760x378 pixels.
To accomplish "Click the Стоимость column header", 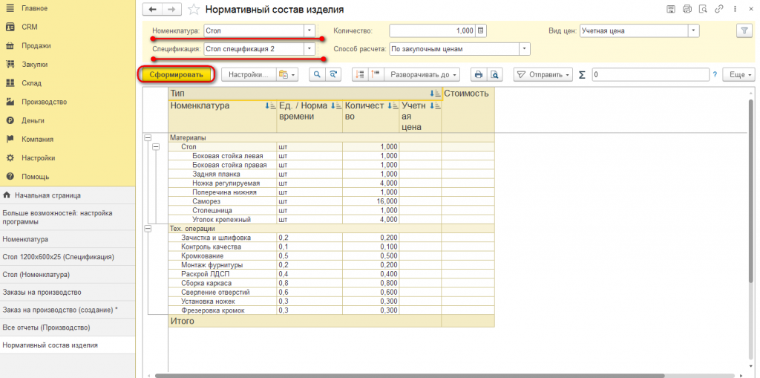I will point(468,110).
